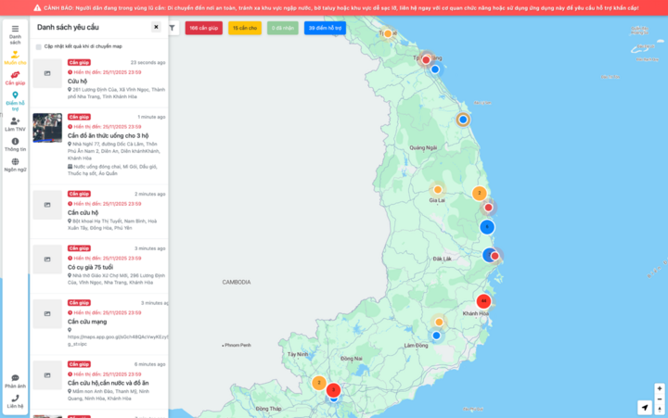The image size is (668, 418).
Task: Click the Liên hệ phone icon
Action: [15, 399]
